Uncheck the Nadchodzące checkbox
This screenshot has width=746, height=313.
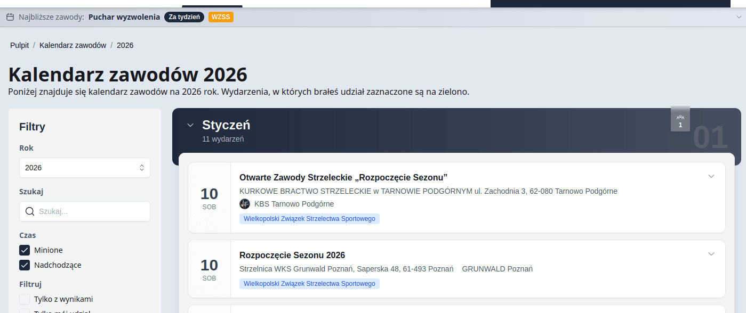click(x=25, y=265)
